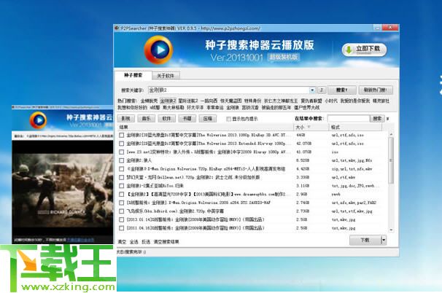442x293 pixels.
Task: Click the small J button beside keyword box
Action: 322,89
